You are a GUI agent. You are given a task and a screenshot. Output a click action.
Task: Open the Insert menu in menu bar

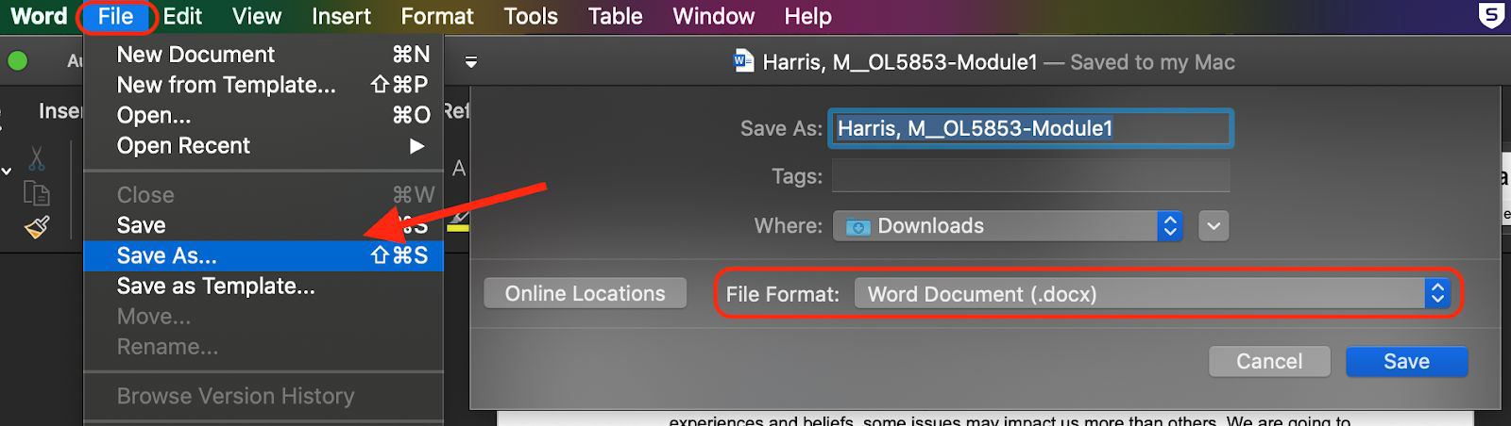tap(341, 16)
